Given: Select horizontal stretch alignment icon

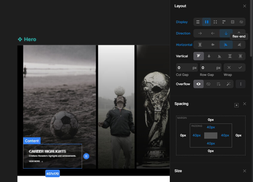Looking at the screenshot, I should [200, 45].
